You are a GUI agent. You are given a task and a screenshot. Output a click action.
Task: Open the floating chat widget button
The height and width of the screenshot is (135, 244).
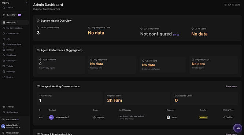coord(238,128)
